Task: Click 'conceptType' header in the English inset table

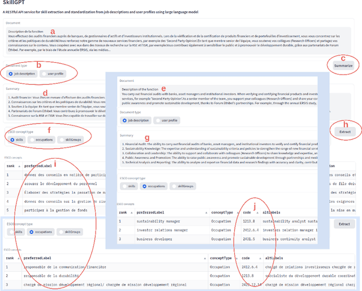Action: pos(222,212)
